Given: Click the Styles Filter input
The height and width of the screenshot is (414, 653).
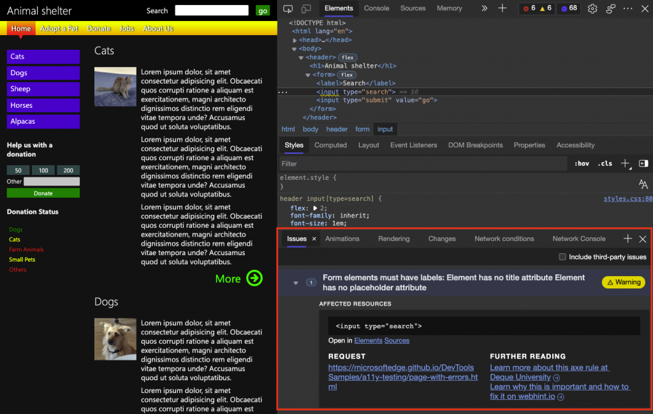Looking at the screenshot, I should pos(423,164).
